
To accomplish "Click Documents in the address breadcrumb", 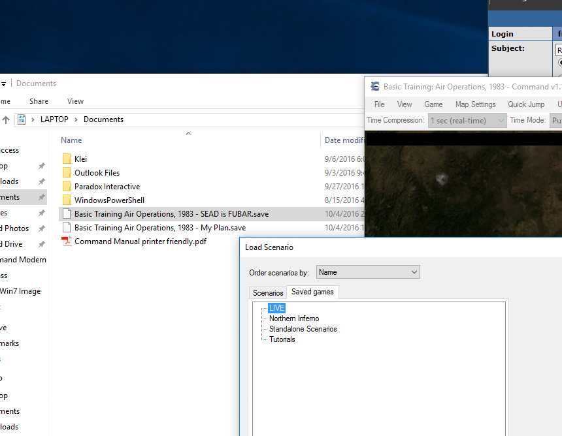I will [103, 119].
